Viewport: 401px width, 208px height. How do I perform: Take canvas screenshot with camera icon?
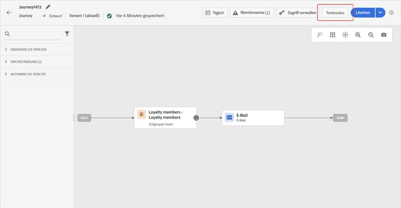point(383,35)
